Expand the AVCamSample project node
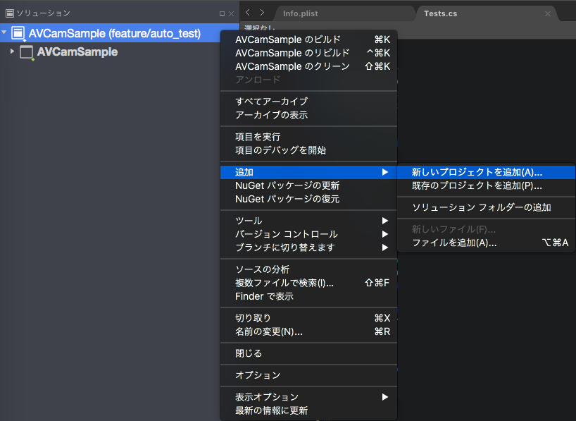The height and width of the screenshot is (421, 576). (12, 51)
